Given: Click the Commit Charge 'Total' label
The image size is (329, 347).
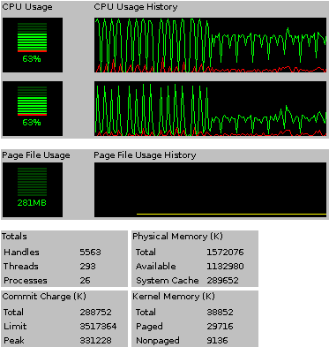Looking at the screenshot, I should pos(13,313).
